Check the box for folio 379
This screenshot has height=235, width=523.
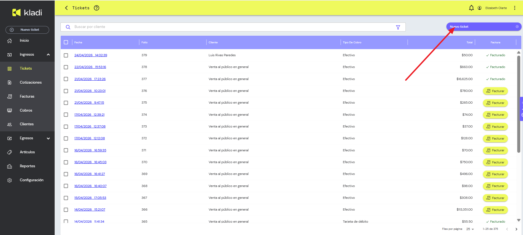click(66, 55)
